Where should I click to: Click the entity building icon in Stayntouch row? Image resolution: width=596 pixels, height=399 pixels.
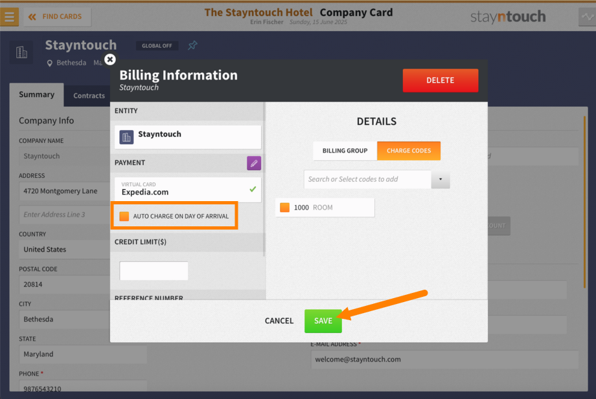[x=126, y=137]
